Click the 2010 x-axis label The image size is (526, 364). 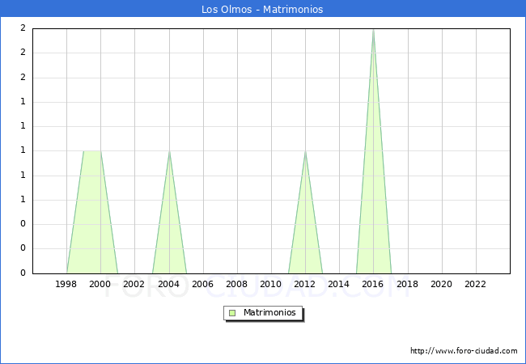(x=271, y=284)
